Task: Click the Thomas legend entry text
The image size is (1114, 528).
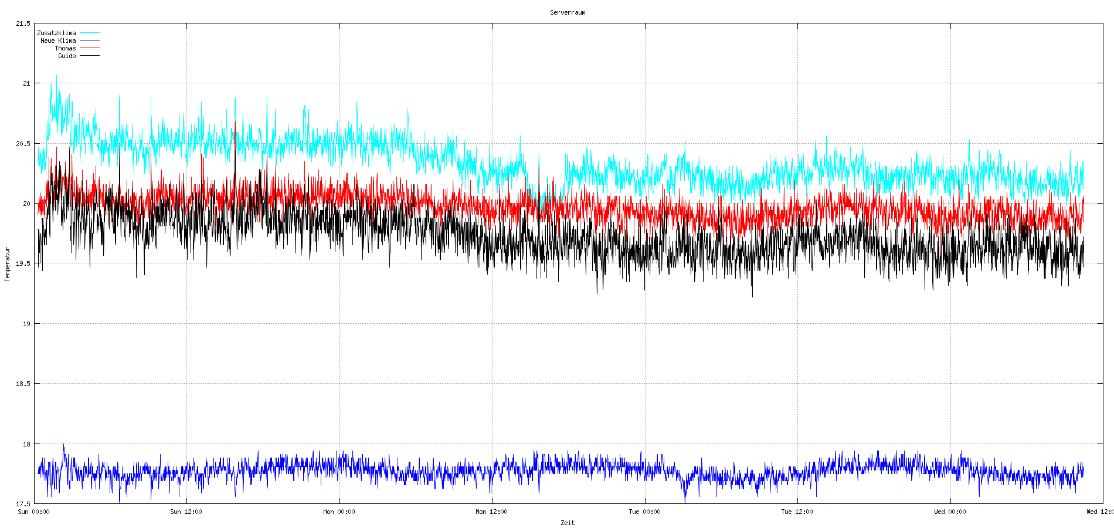Action: pyautogui.click(x=65, y=48)
